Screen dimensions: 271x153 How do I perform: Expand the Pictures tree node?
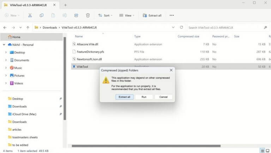pos(6,75)
